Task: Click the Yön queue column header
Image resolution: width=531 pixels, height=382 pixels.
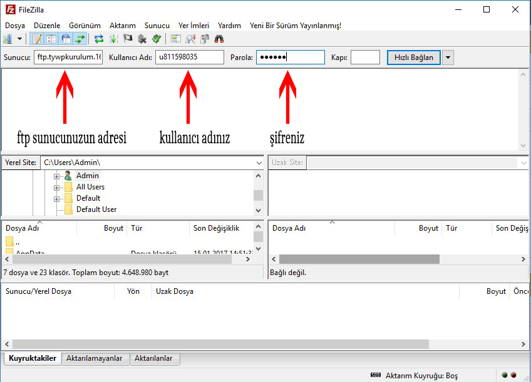Action: tap(133, 291)
